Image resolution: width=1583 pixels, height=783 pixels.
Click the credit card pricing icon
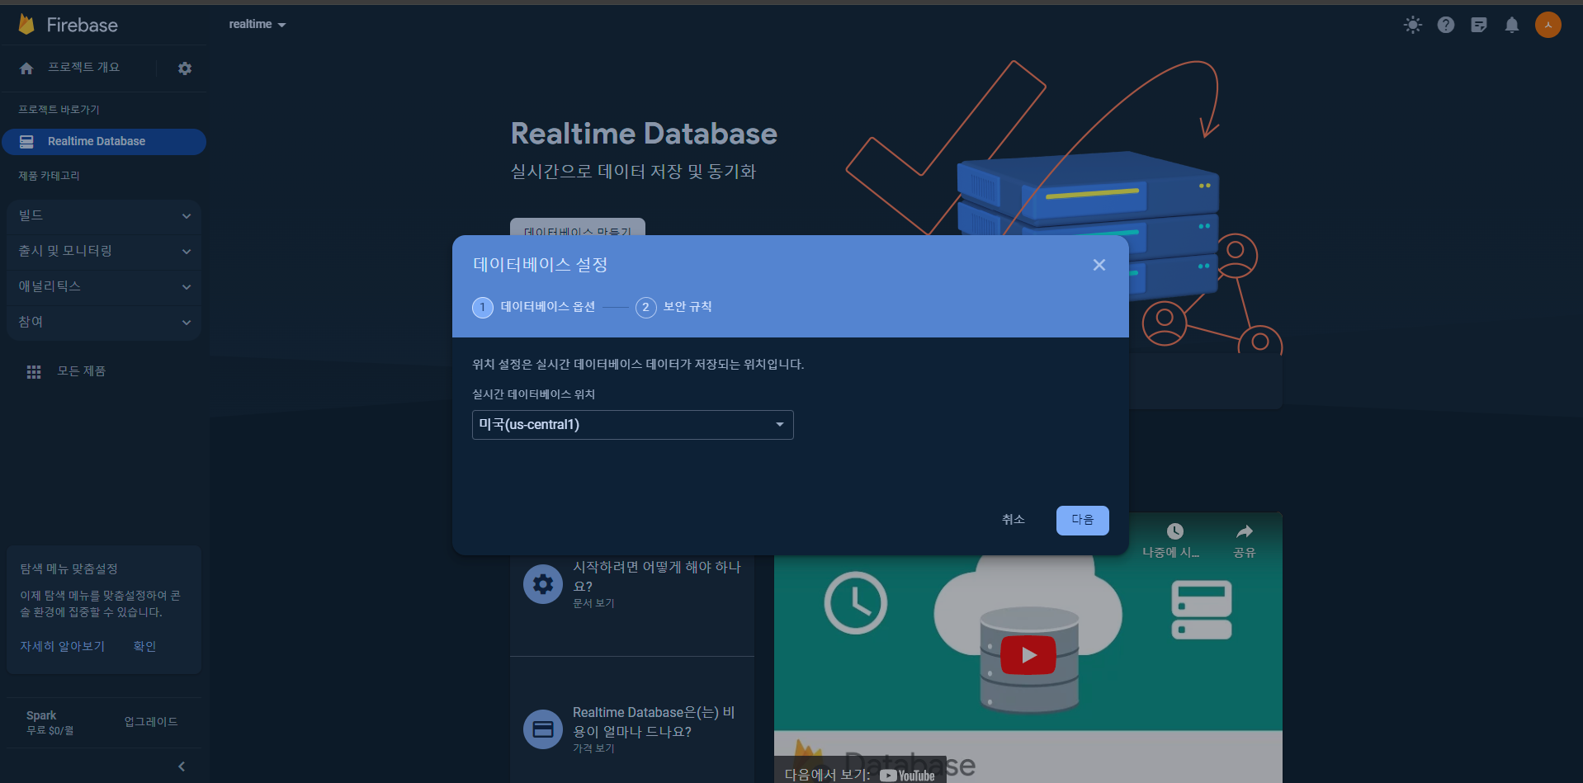click(x=543, y=729)
